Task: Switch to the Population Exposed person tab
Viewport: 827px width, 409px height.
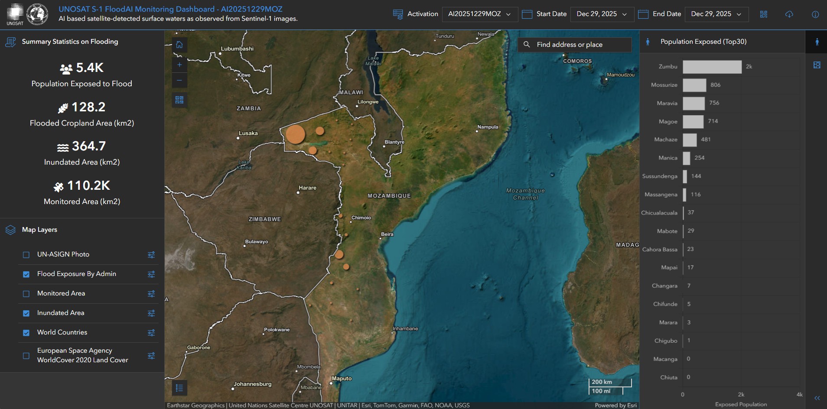Action: click(x=817, y=42)
